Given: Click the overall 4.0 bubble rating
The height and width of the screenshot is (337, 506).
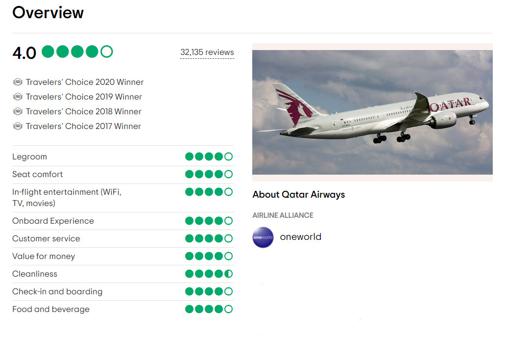Looking at the screenshot, I should pos(77,52).
